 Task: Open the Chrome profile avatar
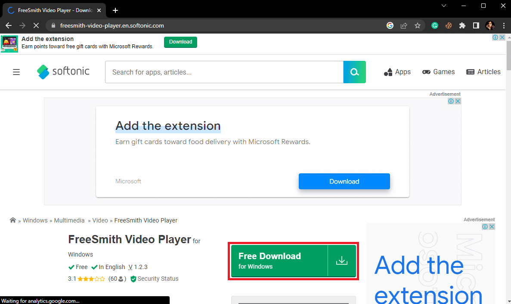point(490,25)
